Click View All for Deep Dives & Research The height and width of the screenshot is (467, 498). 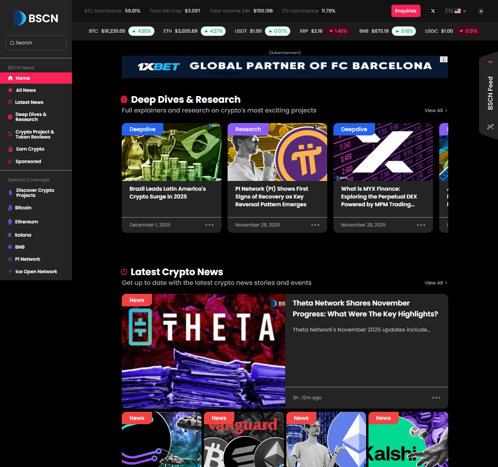pos(436,111)
